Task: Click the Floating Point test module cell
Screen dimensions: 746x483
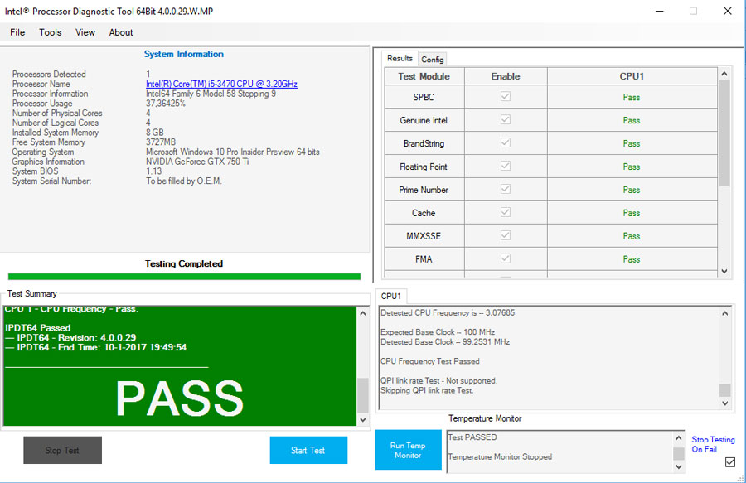Action: point(424,167)
